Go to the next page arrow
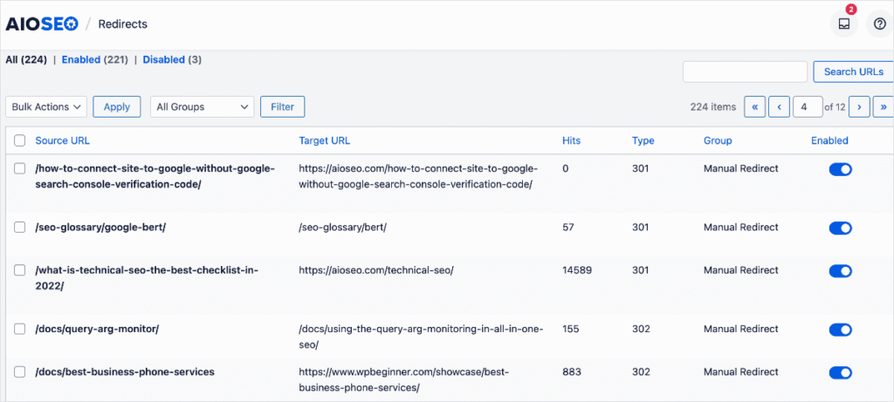The image size is (894, 402). 860,106
